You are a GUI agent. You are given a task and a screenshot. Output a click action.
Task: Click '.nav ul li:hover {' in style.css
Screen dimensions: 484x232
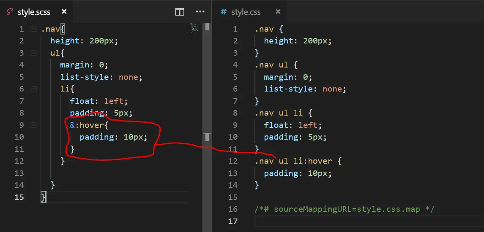point(298,161)
